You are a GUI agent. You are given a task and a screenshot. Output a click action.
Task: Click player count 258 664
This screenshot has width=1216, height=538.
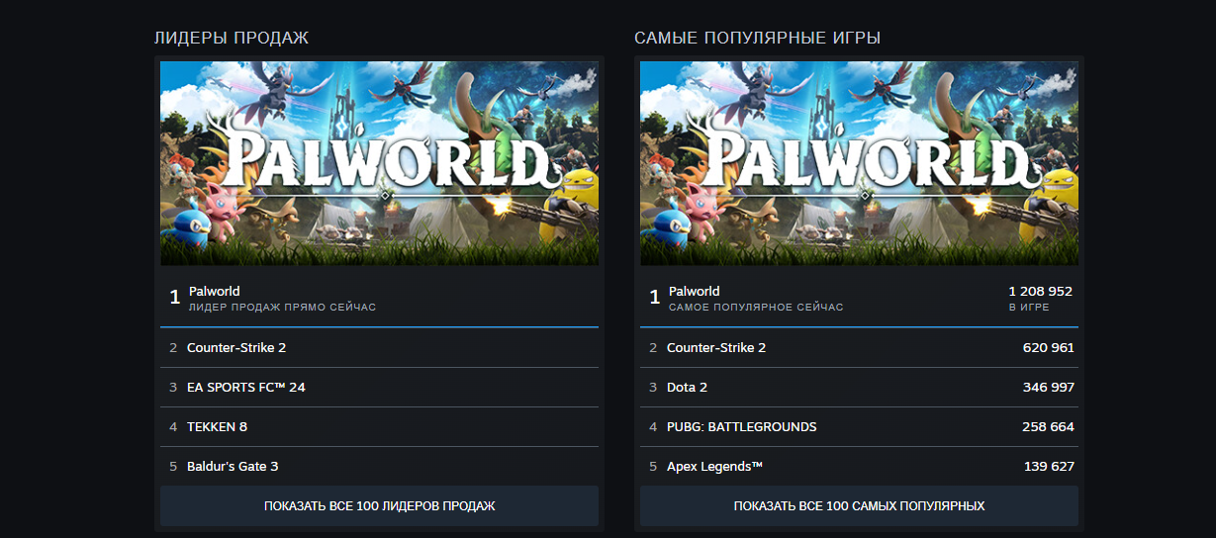(1049, 427)
